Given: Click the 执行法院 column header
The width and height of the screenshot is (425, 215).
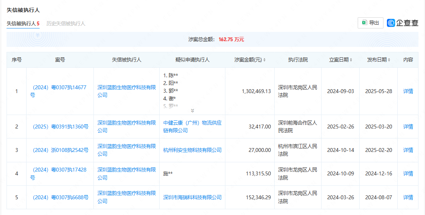Looking at the screenshot, I should coord(298,60).
